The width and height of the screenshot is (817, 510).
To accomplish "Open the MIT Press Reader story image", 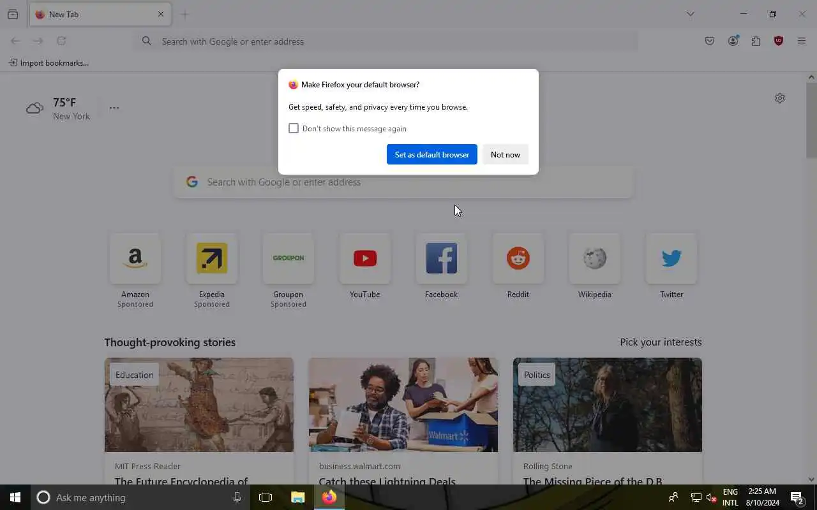I will [199, 405].
